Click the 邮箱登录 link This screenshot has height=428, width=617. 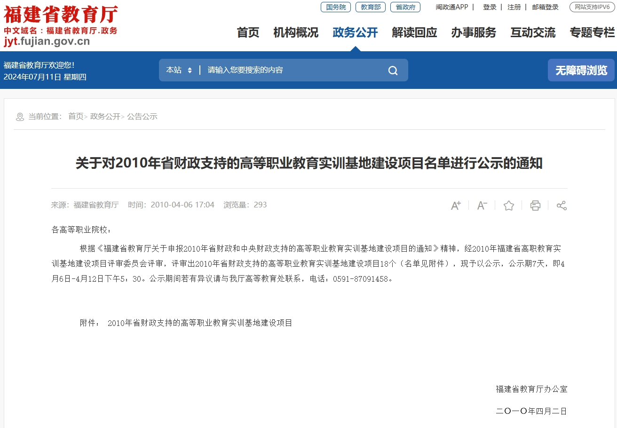(x=546, y=7)
